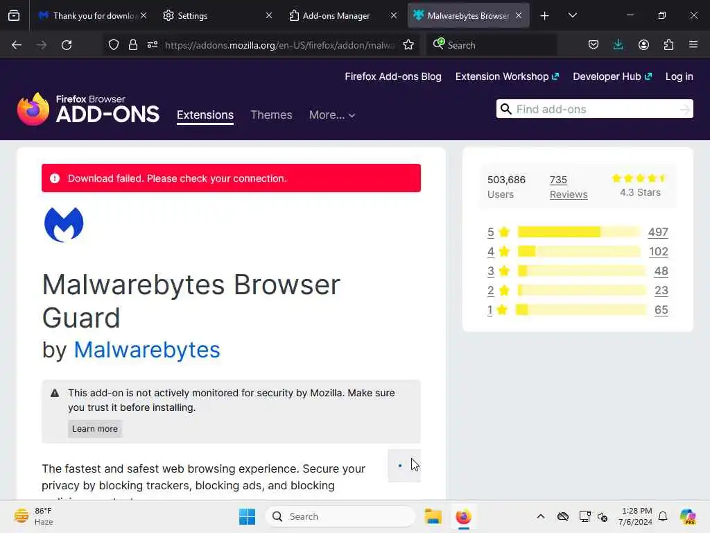Click Learn more about security monitoring
Screen dimensions: 710x533
click(x=94, y=428)
